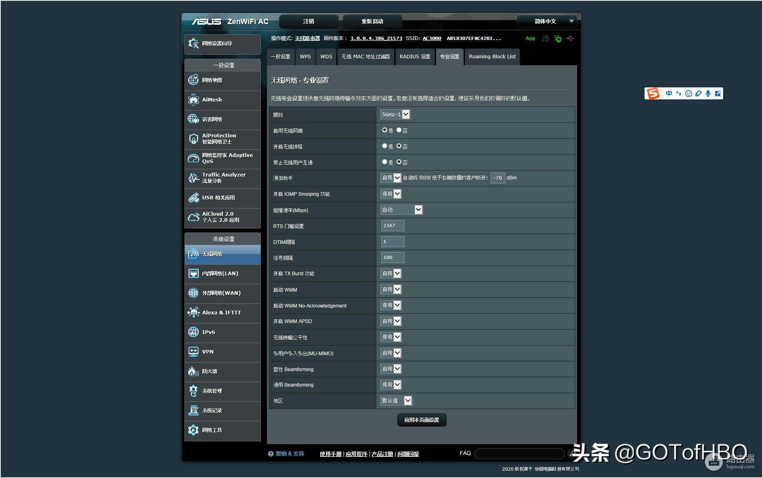Click the USB status icon in header

570,39
